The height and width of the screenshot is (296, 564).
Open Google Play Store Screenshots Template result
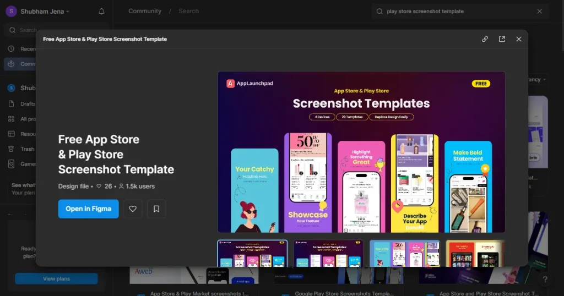click(344, 293)
